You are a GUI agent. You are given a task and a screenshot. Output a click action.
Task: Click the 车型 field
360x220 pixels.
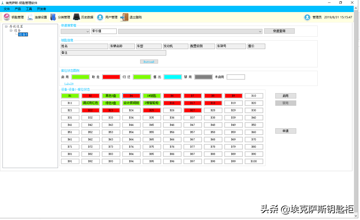pyautogui.click(x=149, y=46)
